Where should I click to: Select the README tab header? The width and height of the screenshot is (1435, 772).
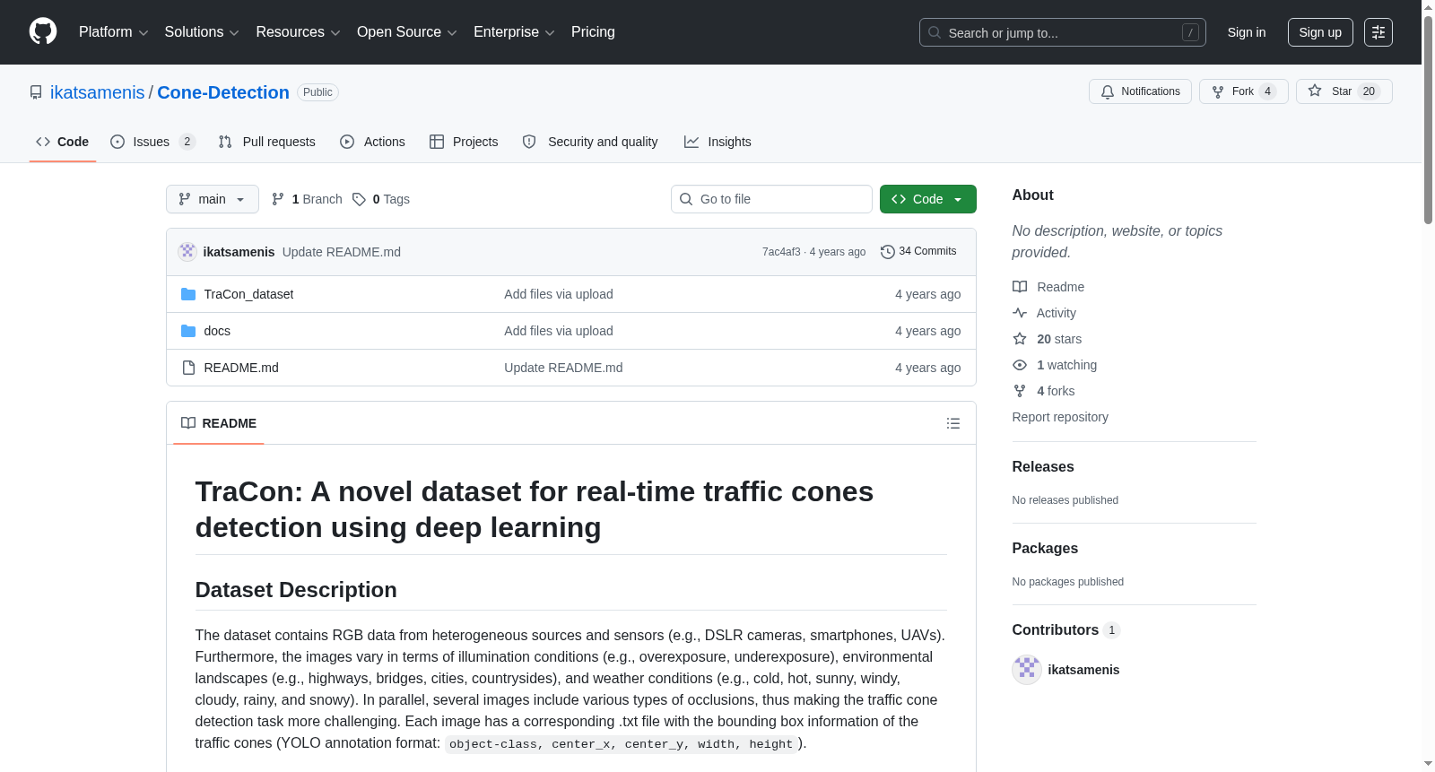click(219, 423)
